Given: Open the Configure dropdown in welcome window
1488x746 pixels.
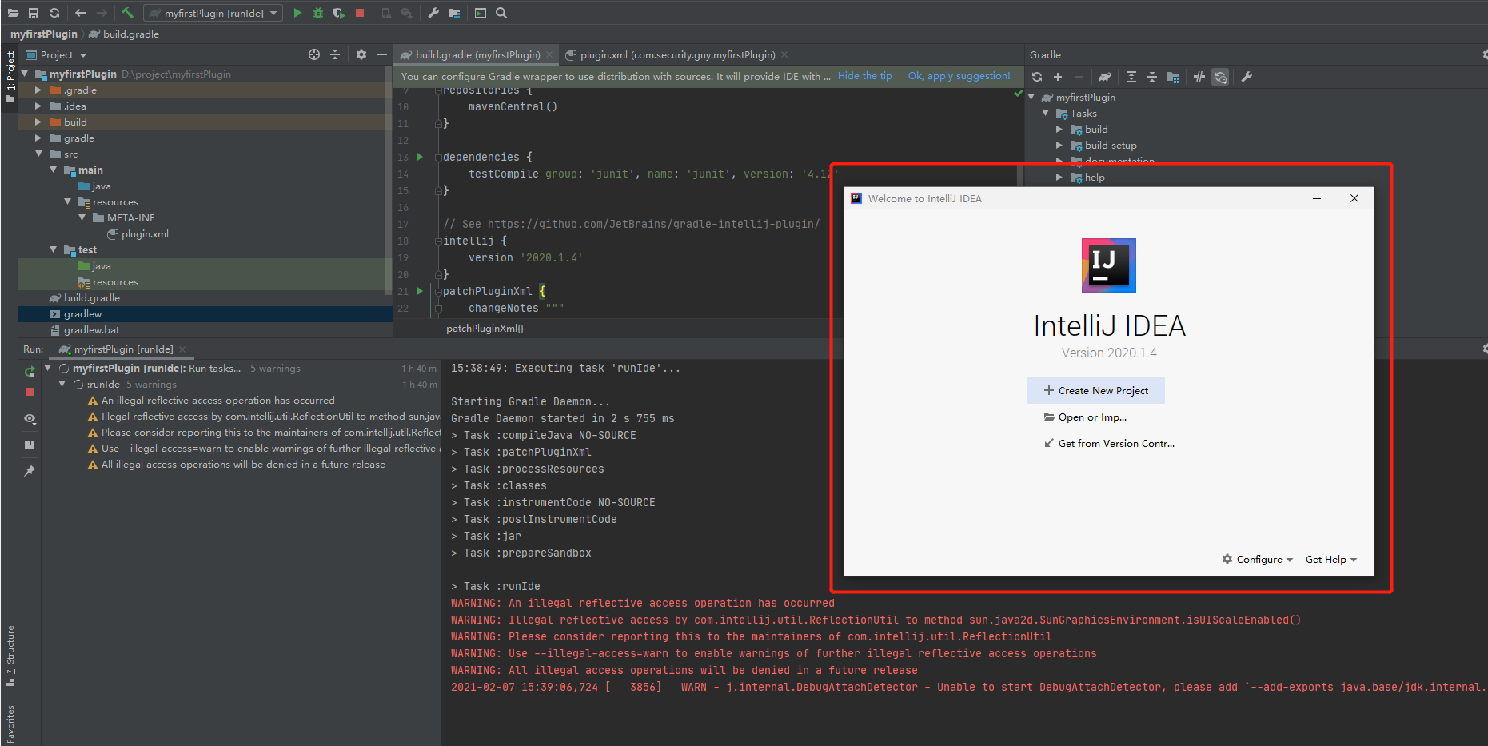Looking at the screenshot, I should point(1258,560).
